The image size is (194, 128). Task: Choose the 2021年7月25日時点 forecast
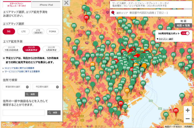coord(12,49)
